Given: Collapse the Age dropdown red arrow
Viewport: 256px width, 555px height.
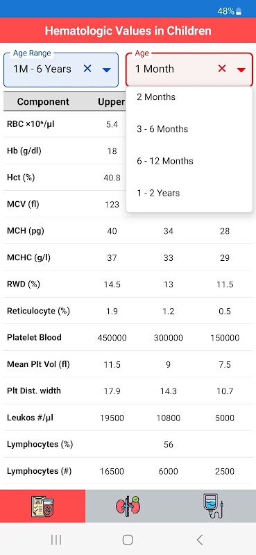Looking at the screenshot, I should click(241, 70).
